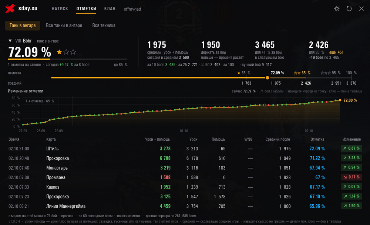The height and width of the screenshot is (225, 370).
Task: Click the Промзона map name
Action: pyautogui.click(x=56, y=177)
